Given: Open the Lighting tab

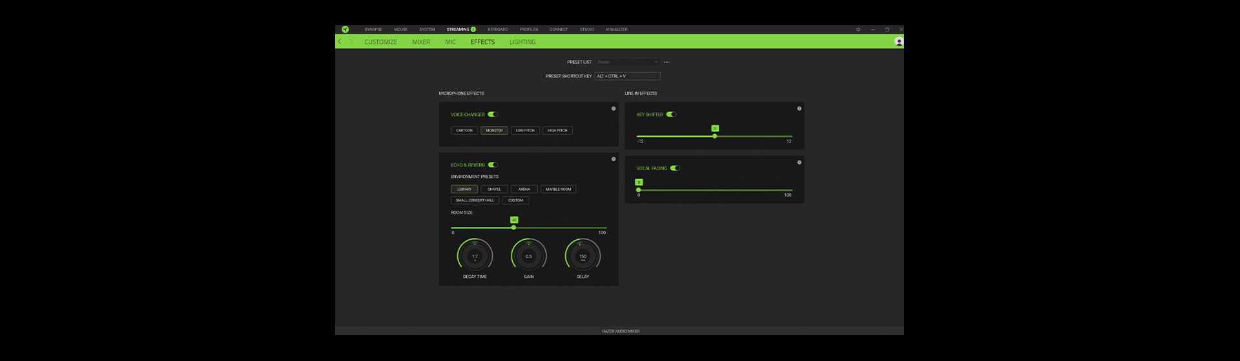Looking at the screenshot, I should 522,42.
